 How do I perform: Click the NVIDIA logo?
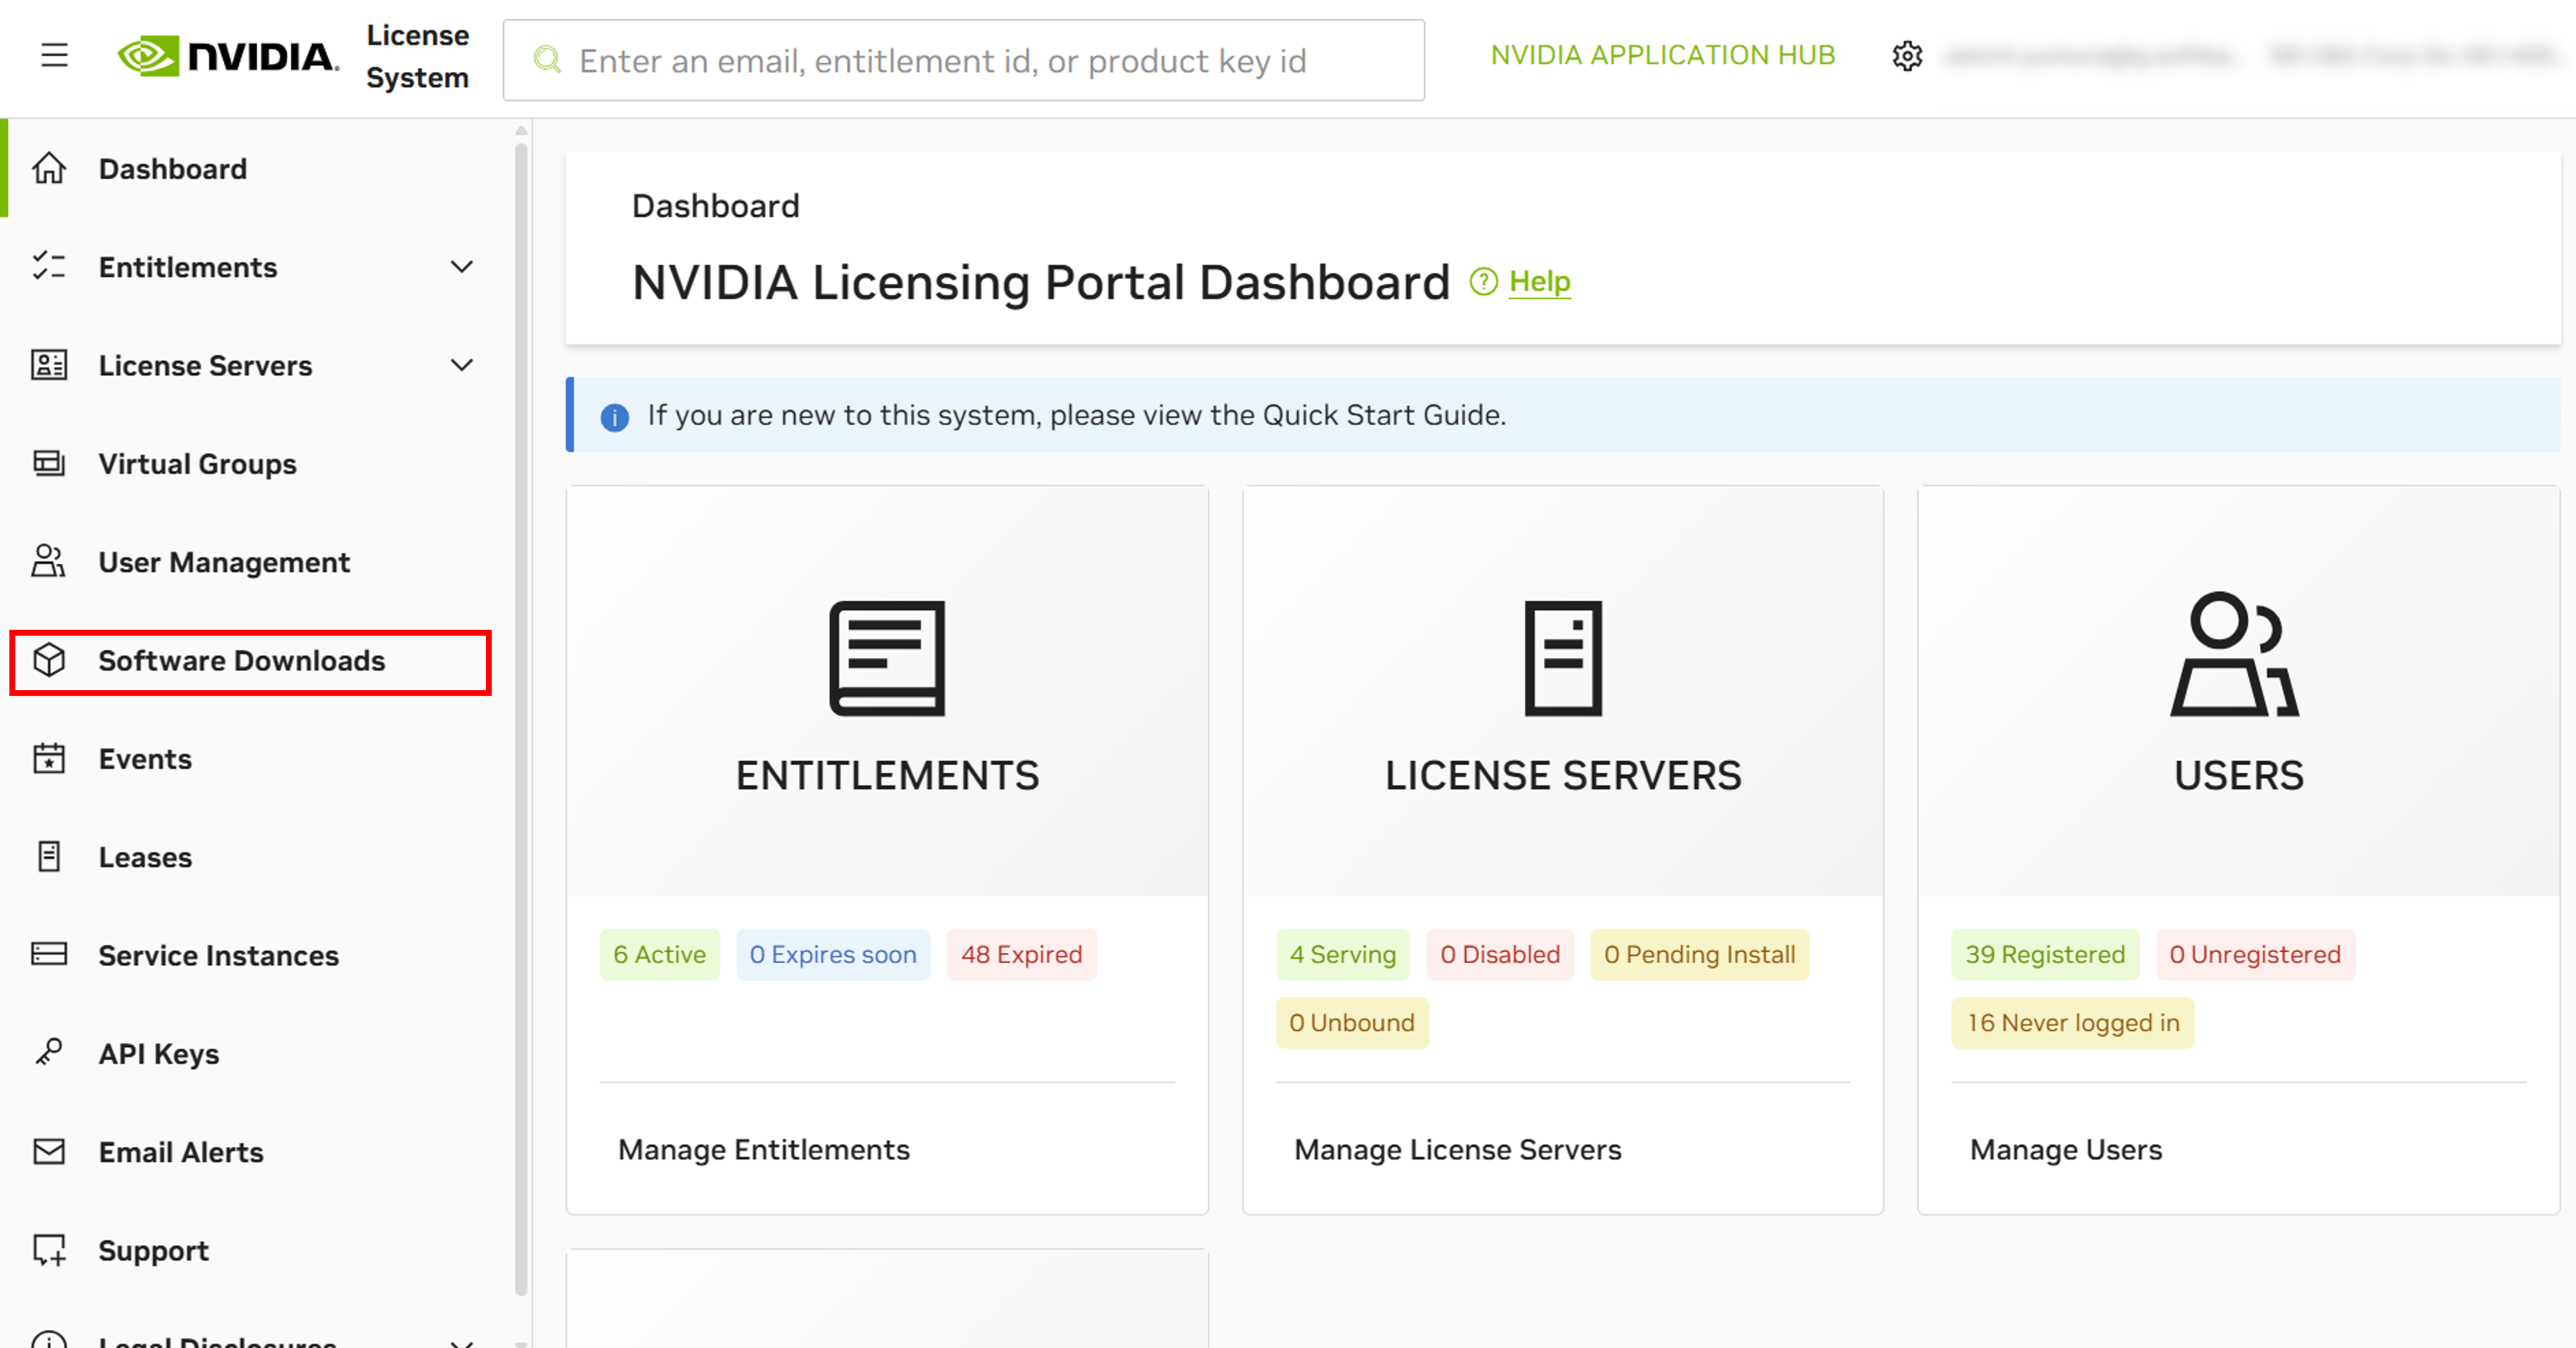click(228, 56)
